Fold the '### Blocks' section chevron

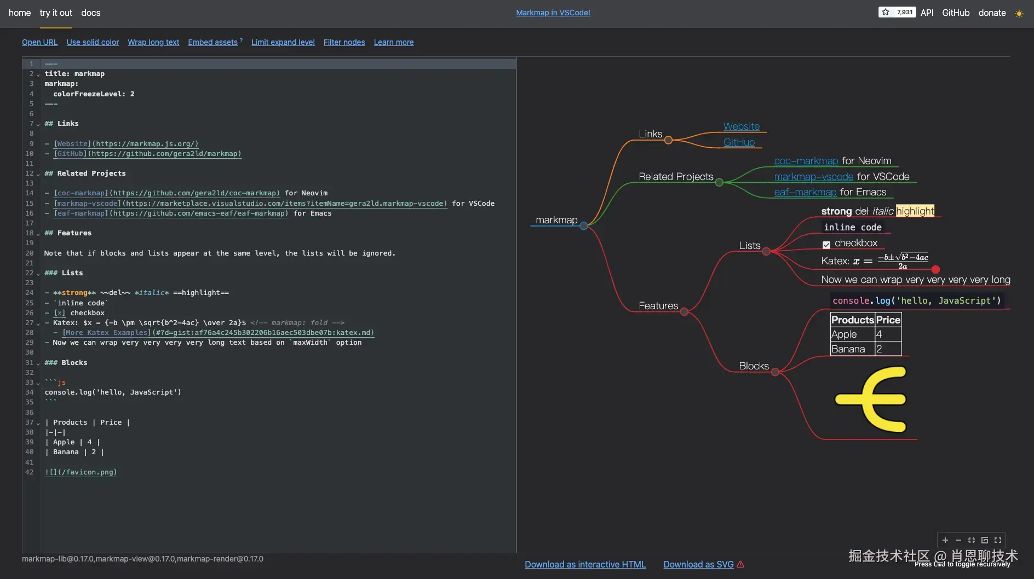click(x=38, y=363)
